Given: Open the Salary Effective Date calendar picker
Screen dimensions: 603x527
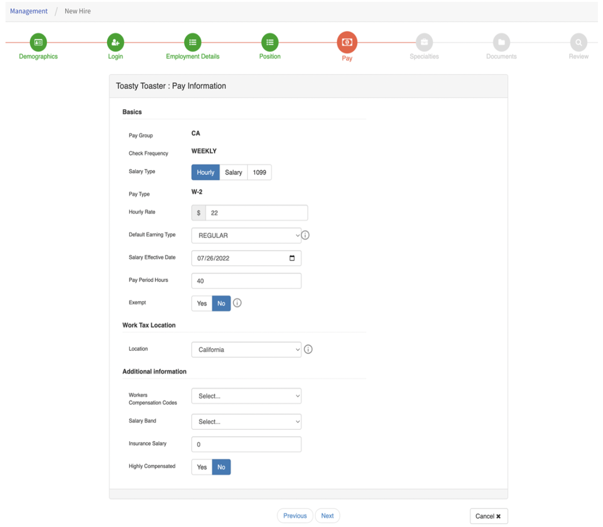Looking at the screenshot, I should [292, 258].
